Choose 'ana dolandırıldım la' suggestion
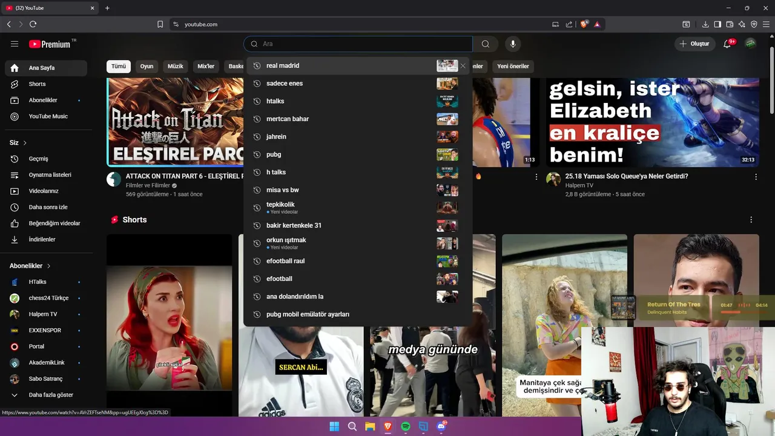This screenshot has height=436, width=775. [358, 297]
